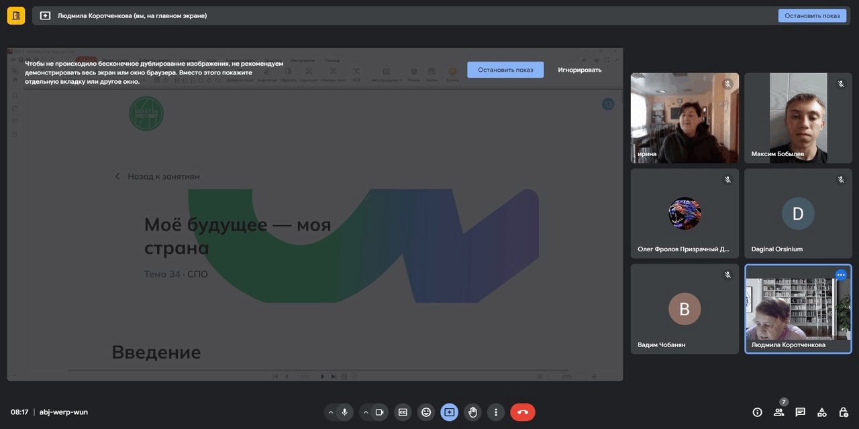This screenshot has height=429, width=859.
Task: Raise hand in the meeting
Action: (x=472, y=412)
